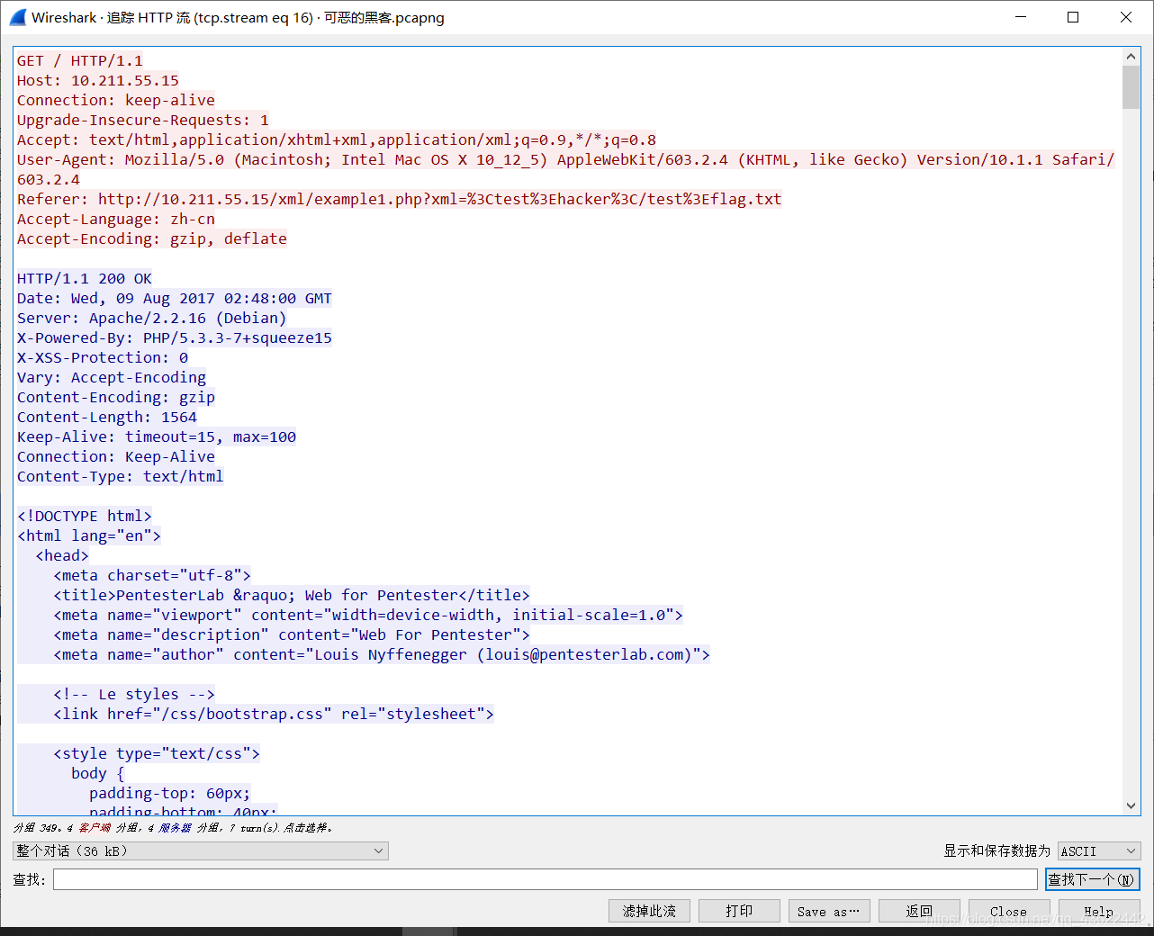Image resolution: width=1154 pixels, height=936 pixels.
Task: Click the 'Upgrade-Insecure-Requests: 1' line
Action: pyautogui.click(x=143, y=120)
